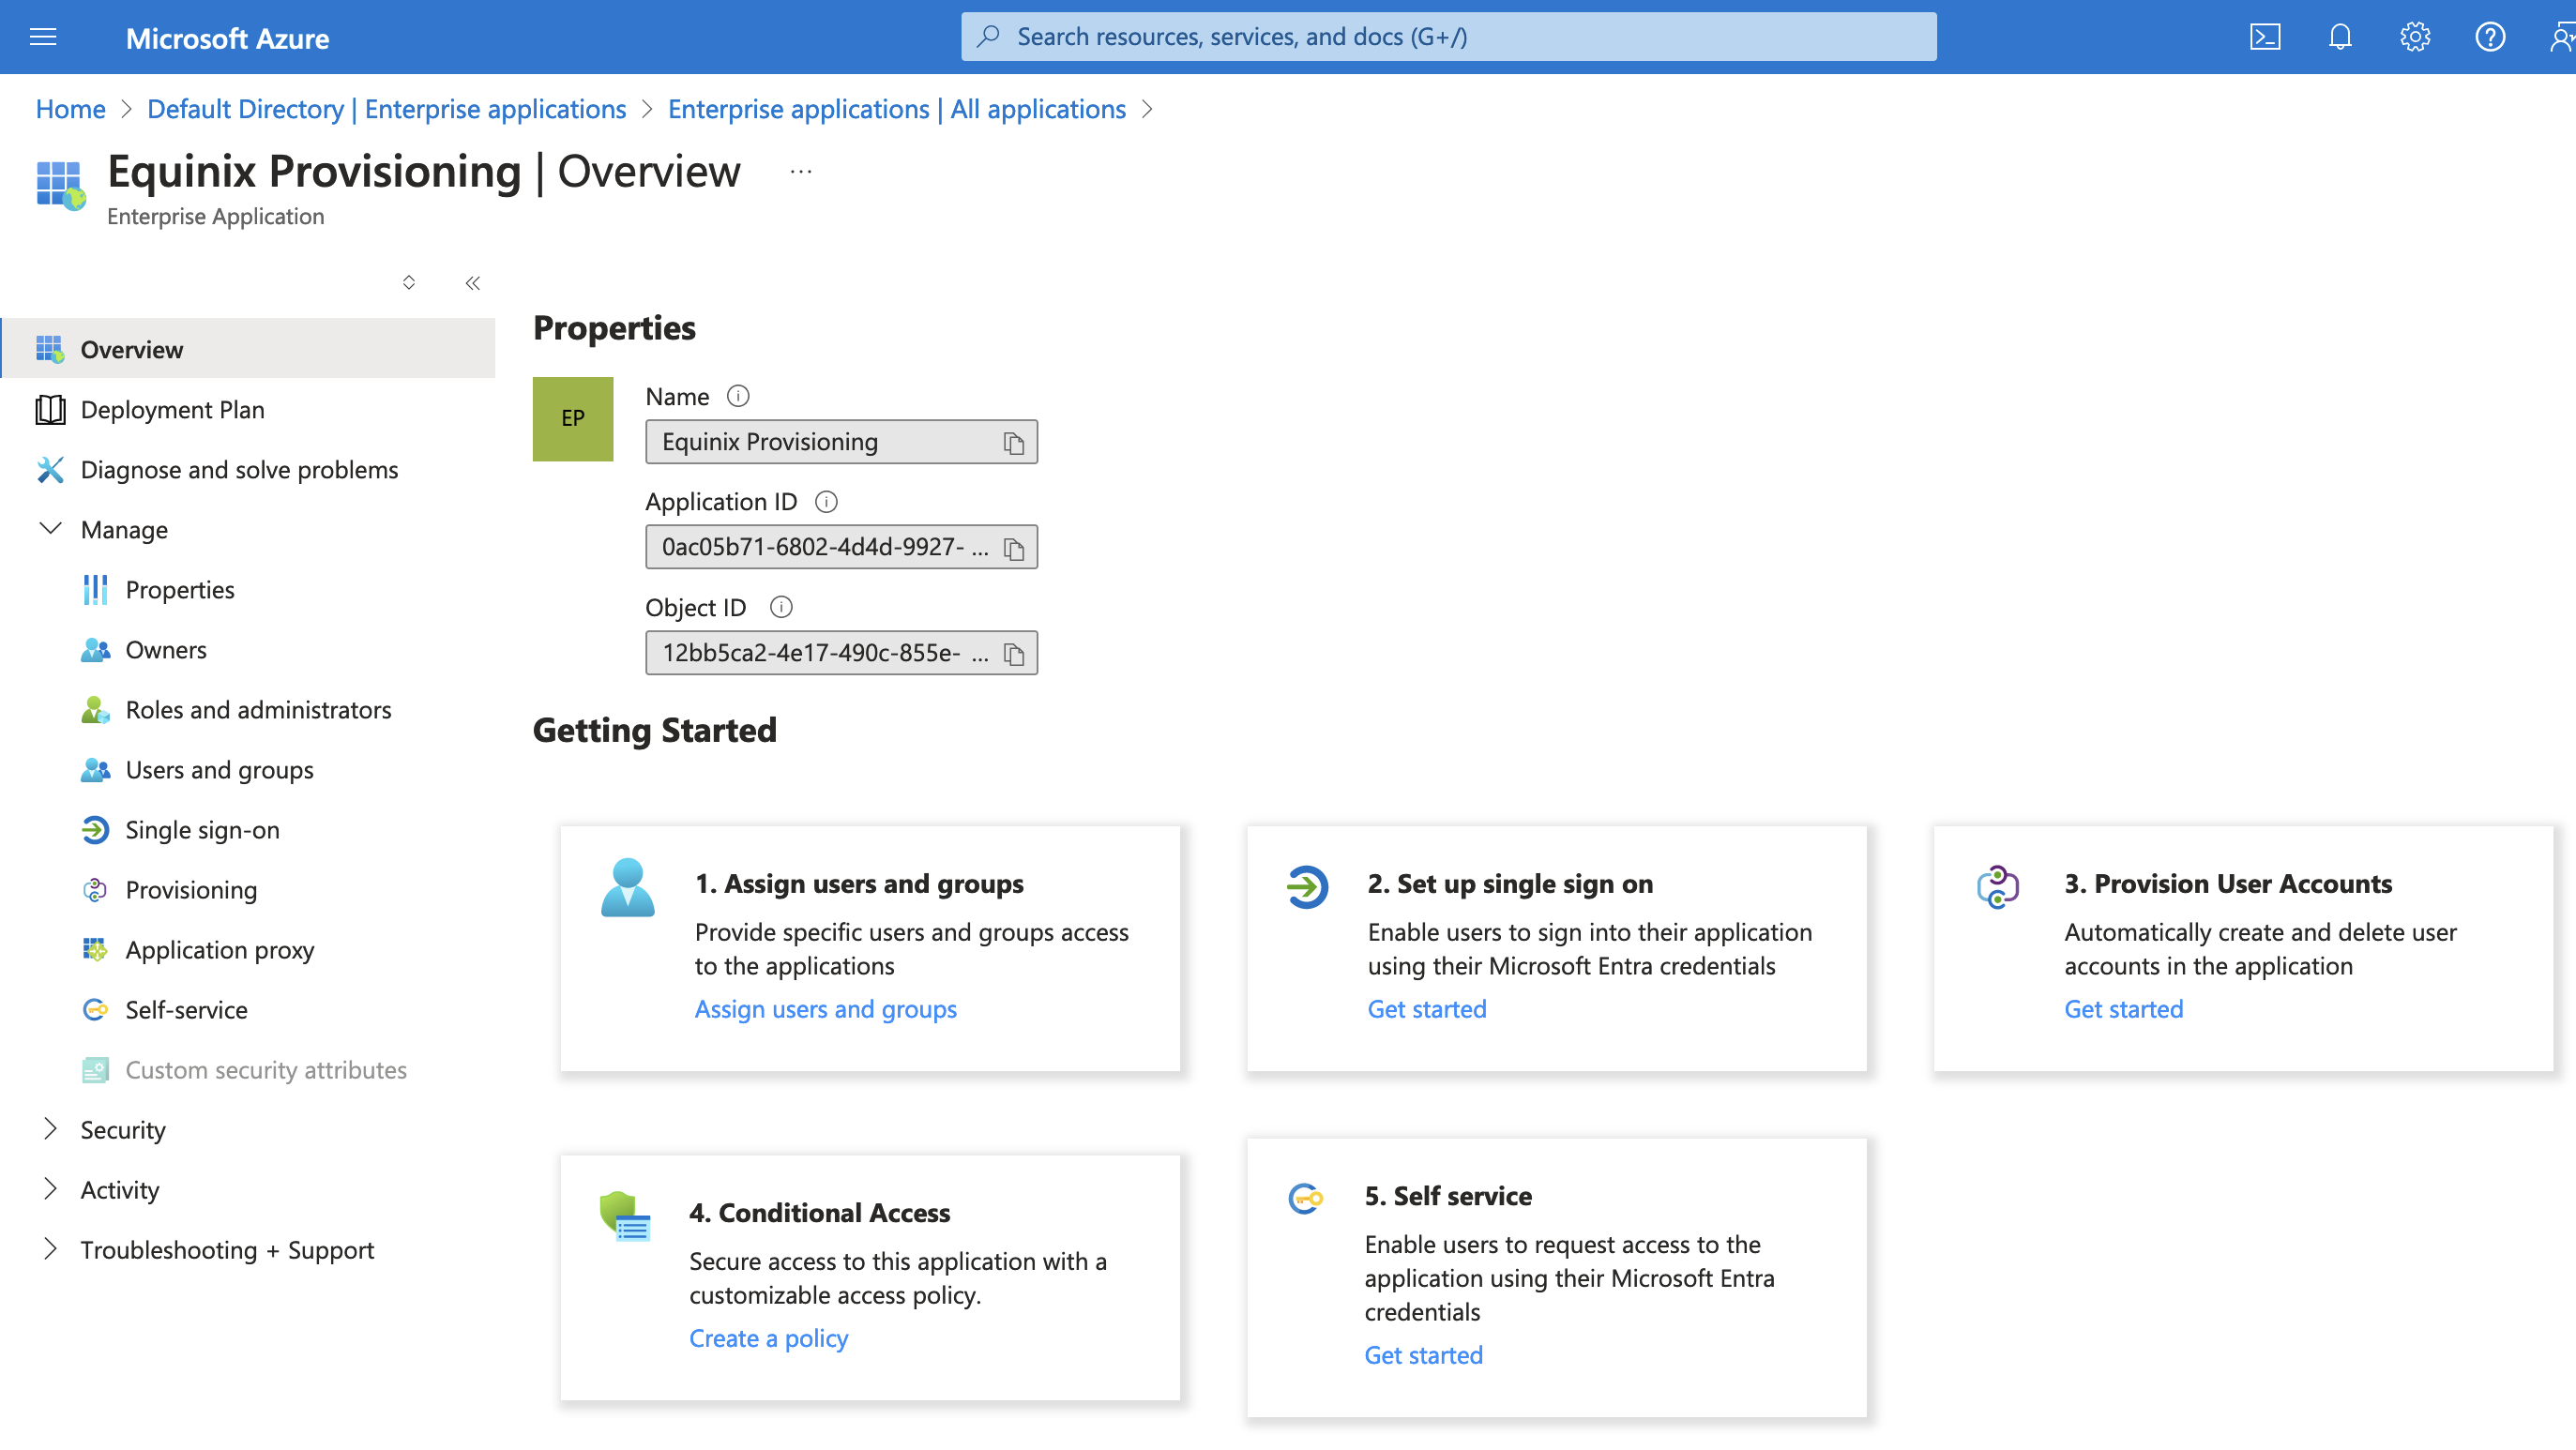Click the Assign users and groups card icon

[628, 888]
